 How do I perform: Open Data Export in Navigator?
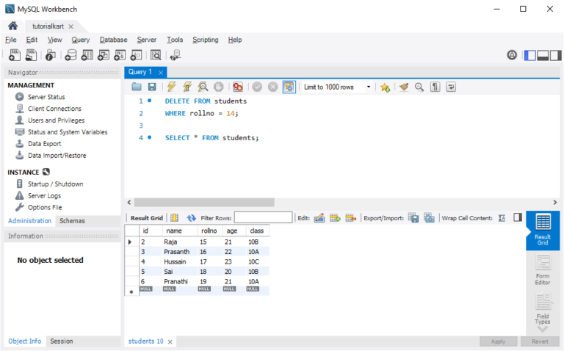[x=44, y=144]
